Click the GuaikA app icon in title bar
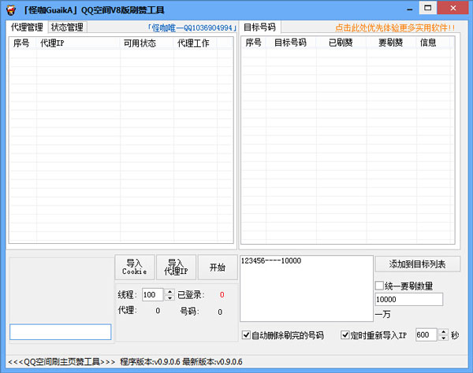This screenshot has width=473, height=373. click(11, 10)
